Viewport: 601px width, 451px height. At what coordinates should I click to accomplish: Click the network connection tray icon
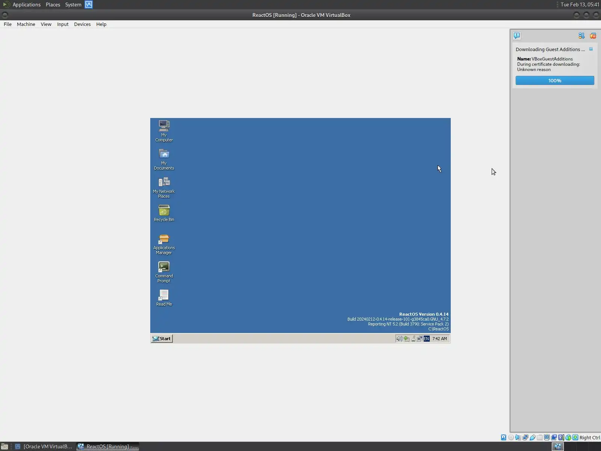coord(420,339)
